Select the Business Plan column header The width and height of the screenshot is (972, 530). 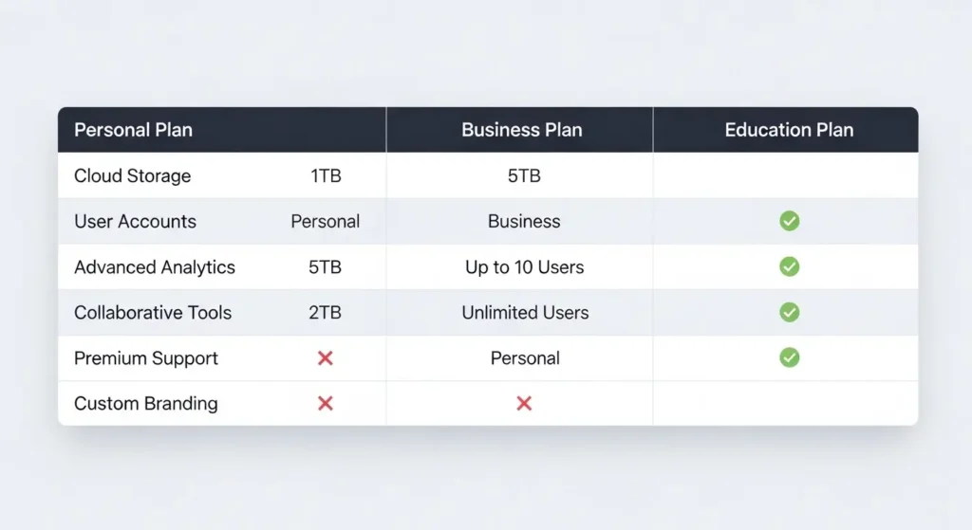click(x=521, y=130)
